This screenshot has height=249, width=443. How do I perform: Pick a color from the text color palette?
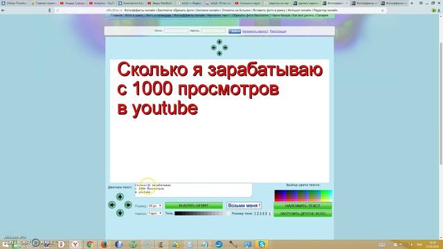point(303,196)
